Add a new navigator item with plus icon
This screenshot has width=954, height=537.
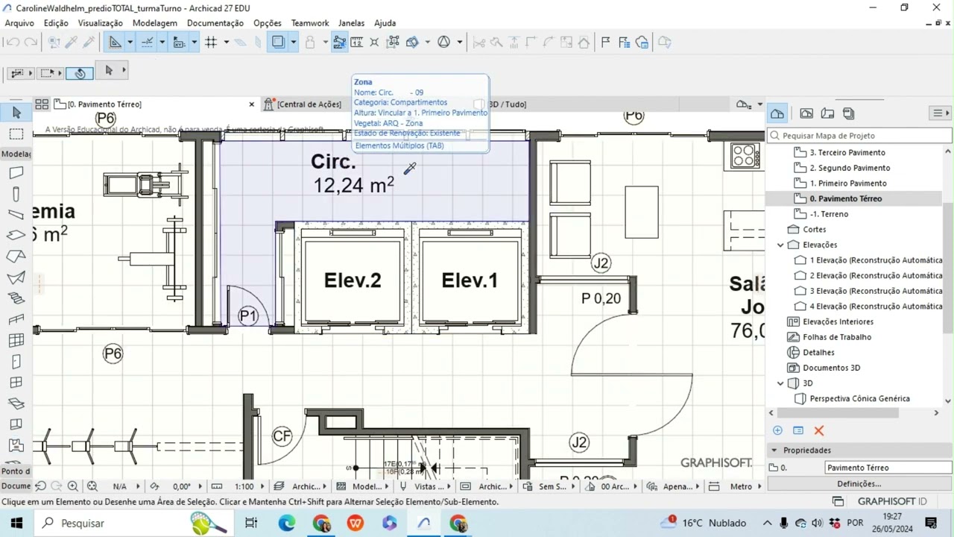coord(777,430)
